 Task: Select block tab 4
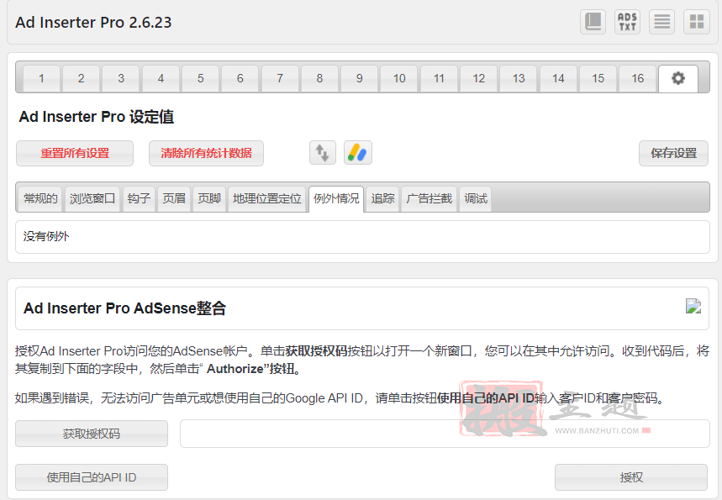pos(161,79)
